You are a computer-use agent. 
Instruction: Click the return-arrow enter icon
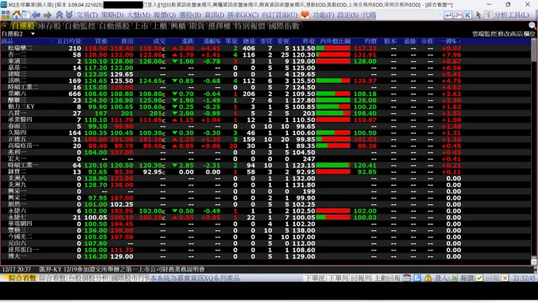coord(448,15)
